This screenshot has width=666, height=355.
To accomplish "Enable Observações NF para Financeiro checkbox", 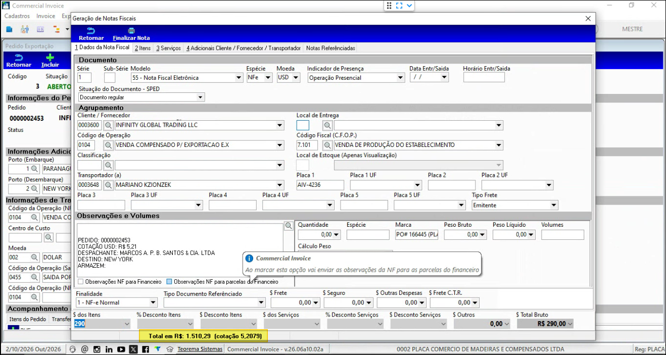I will (81, 282).
